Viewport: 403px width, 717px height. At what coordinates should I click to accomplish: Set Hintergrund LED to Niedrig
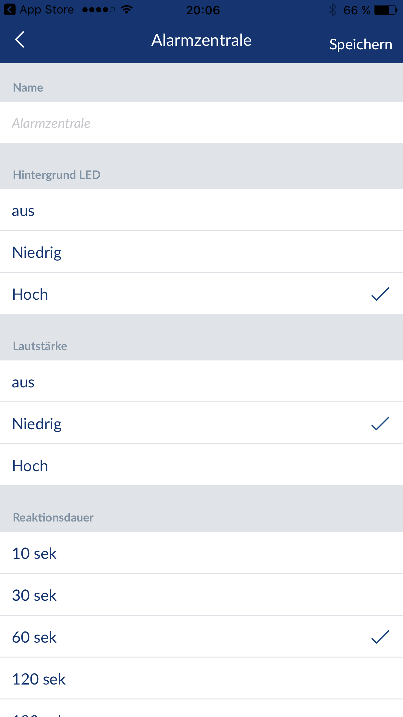pos(201,252)
